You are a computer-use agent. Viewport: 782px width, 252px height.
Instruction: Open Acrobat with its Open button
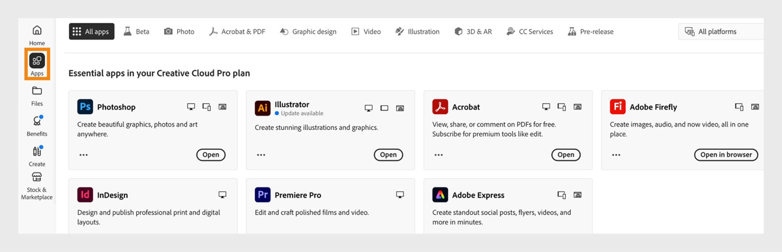pyautogui.click(x=566, y=155)
